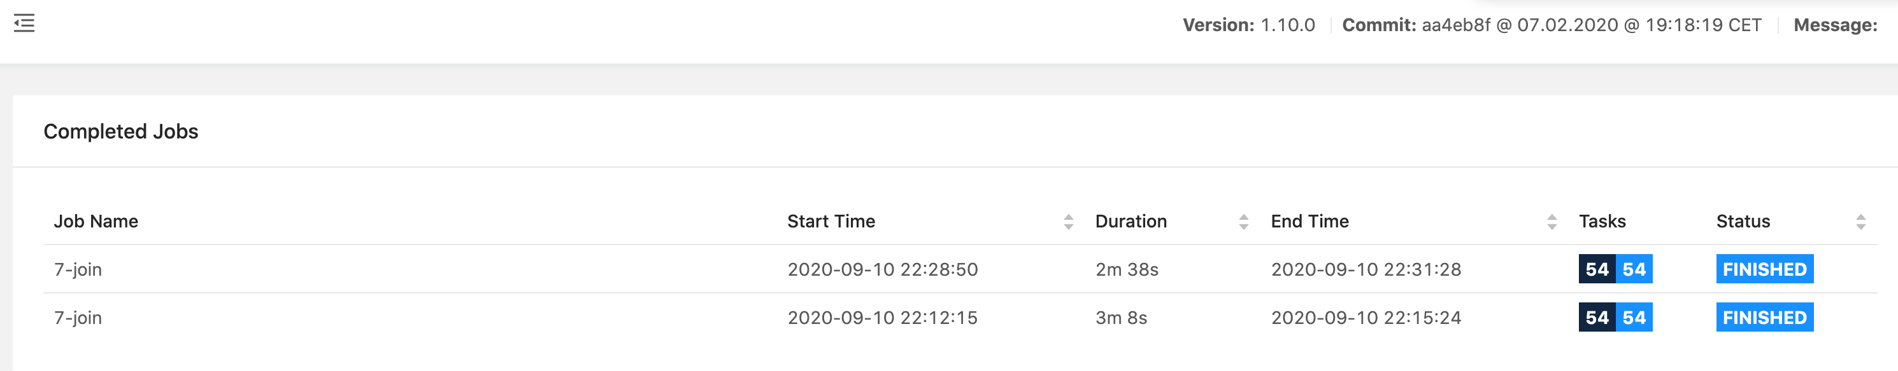This screenshot has height=371, width=1898.
Task: Click the Version 1.10.0 text
Action: pyautogui.click(x=1248, y=25)
